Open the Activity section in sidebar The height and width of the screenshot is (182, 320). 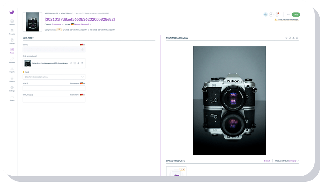pos(12,22)
